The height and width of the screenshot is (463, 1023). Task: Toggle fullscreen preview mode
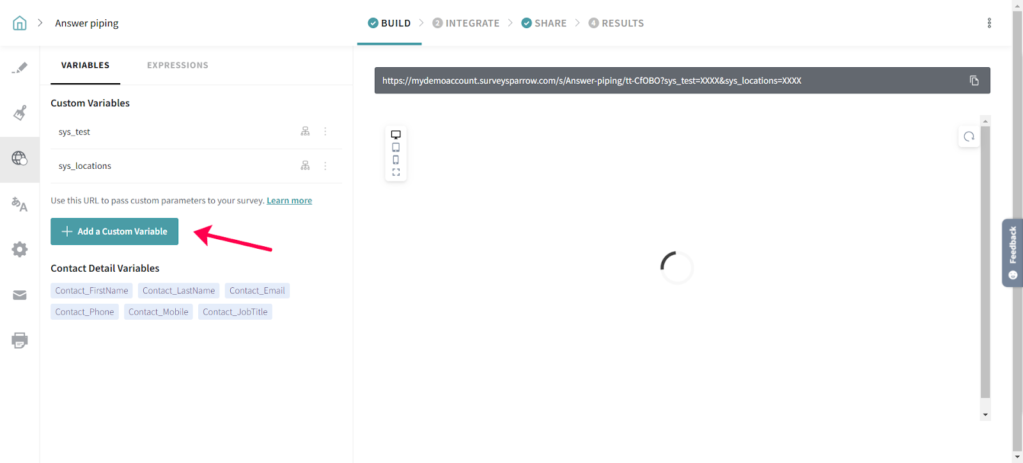click(x=396, y=173)
